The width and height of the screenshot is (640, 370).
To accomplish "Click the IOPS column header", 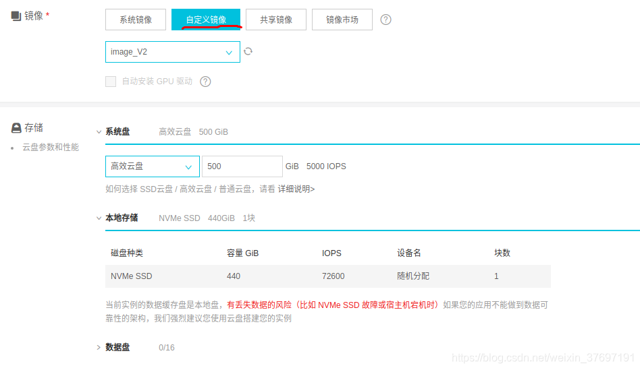I will tap(331, 253).
